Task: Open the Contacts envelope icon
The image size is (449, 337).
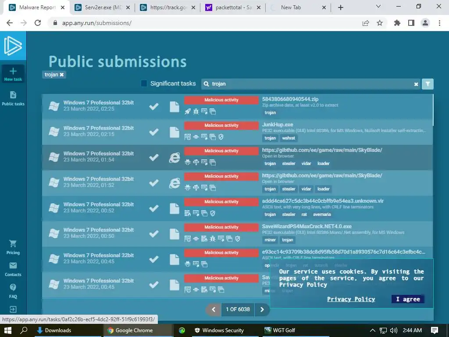Action: tap(13, 265)
